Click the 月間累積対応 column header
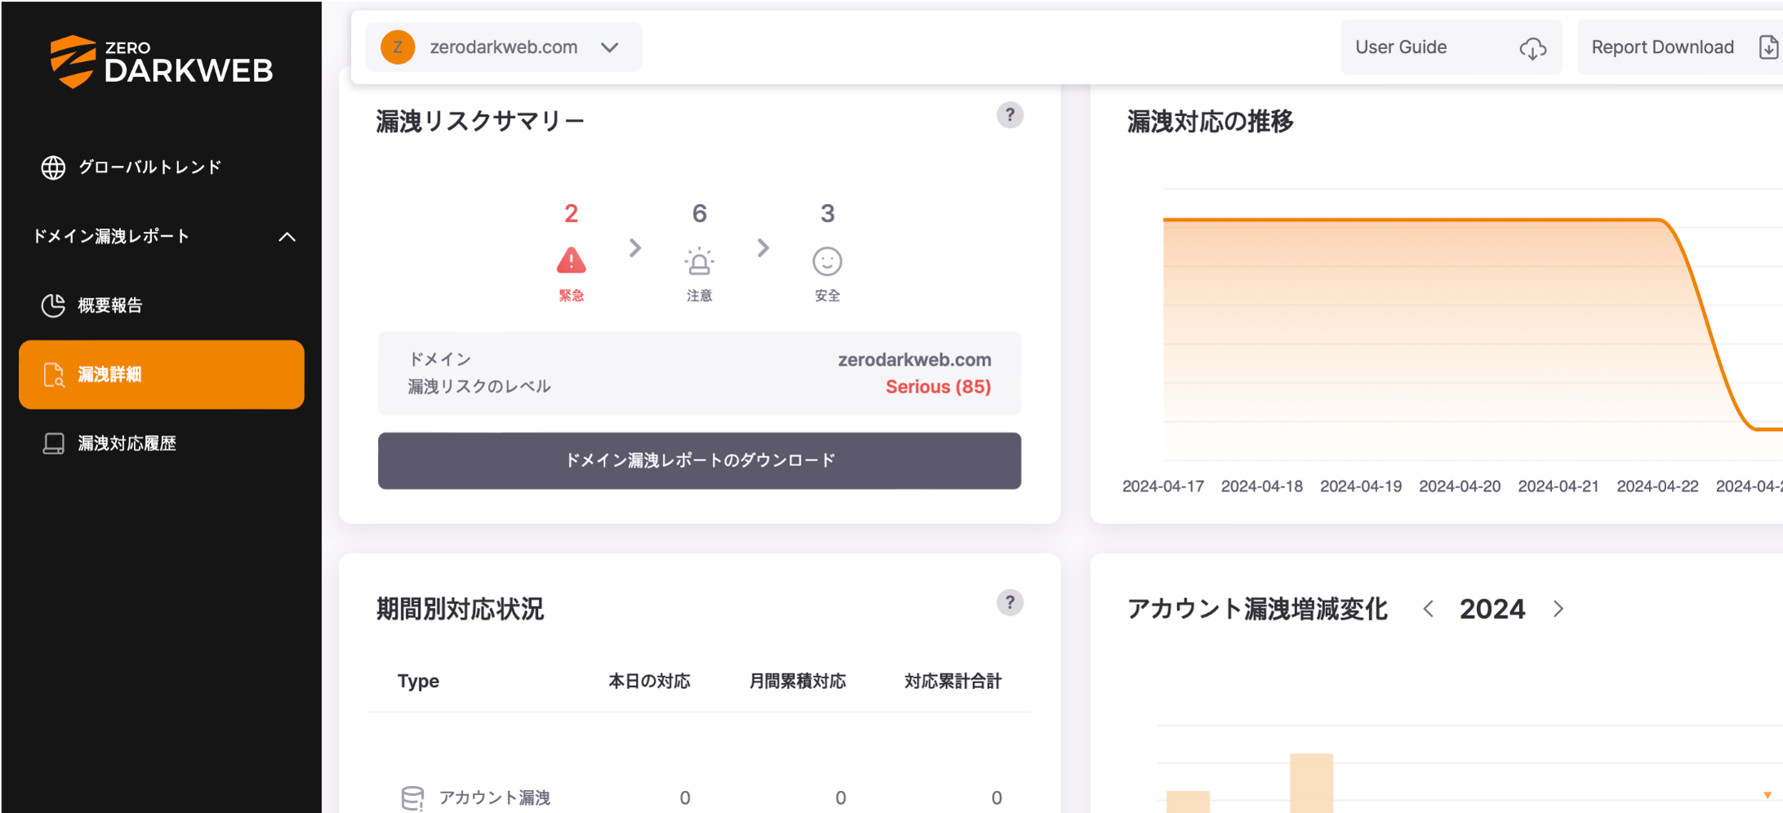The width and height of the screenshot is (1783, 813). pos(798,682)
